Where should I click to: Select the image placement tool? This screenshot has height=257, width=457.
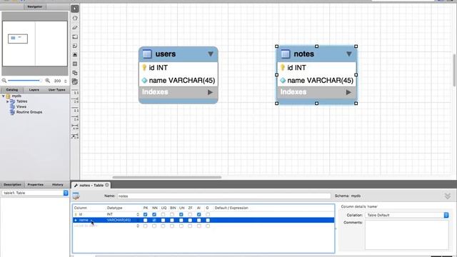click(x=75, y=55)
